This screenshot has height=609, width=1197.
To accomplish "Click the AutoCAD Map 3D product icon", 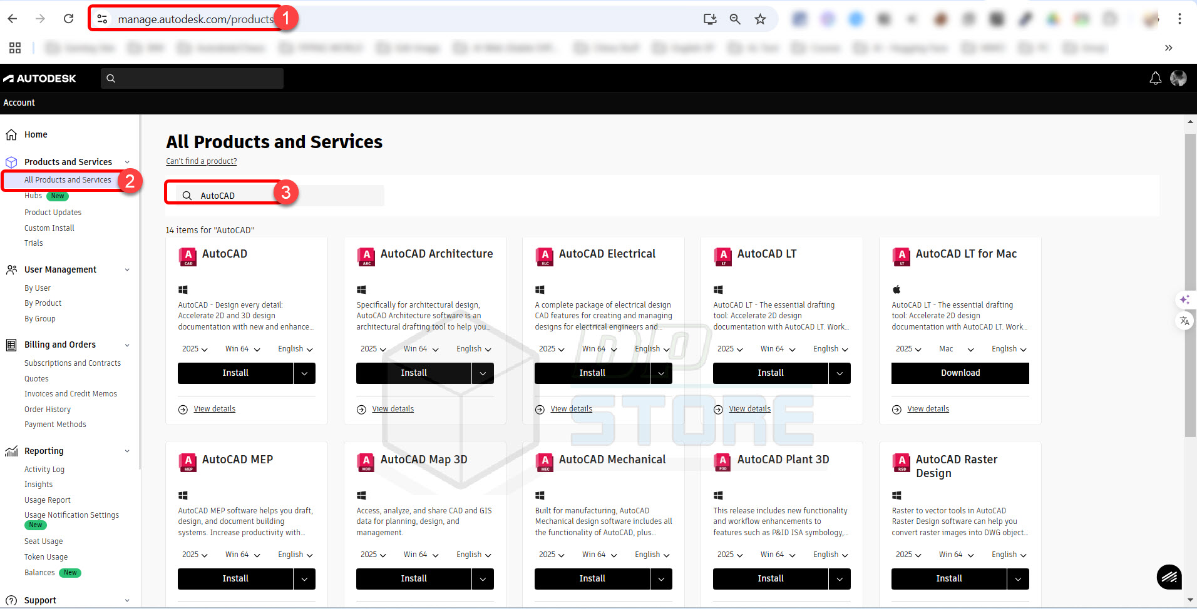I will point(366,462).
